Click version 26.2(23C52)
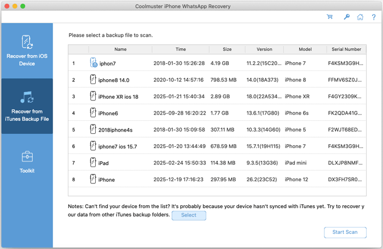383x249 pixels. click(262, 179)
